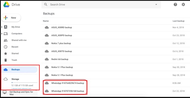Expand the Computers tree arrow
The width and height of the screenshot is (190, 98).
pyautogui.click(x=2, y=34)
